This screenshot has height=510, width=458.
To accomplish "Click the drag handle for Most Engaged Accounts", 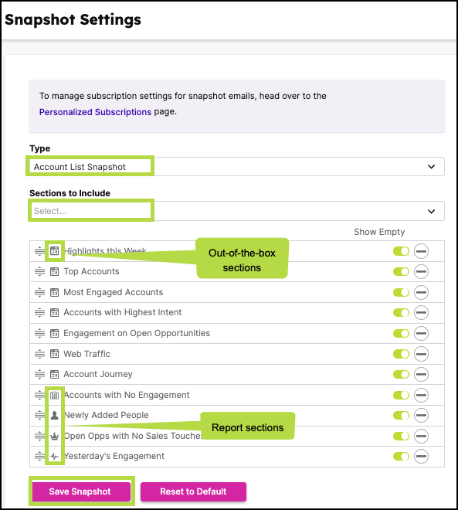I will [x=39, y=292].
